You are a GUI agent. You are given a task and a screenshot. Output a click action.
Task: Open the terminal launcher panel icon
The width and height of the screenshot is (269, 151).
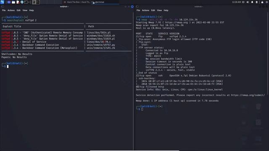[x=26, y=2]
